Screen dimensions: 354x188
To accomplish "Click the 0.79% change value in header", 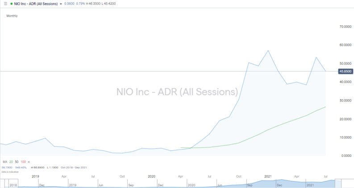I will tap(80, 4).
